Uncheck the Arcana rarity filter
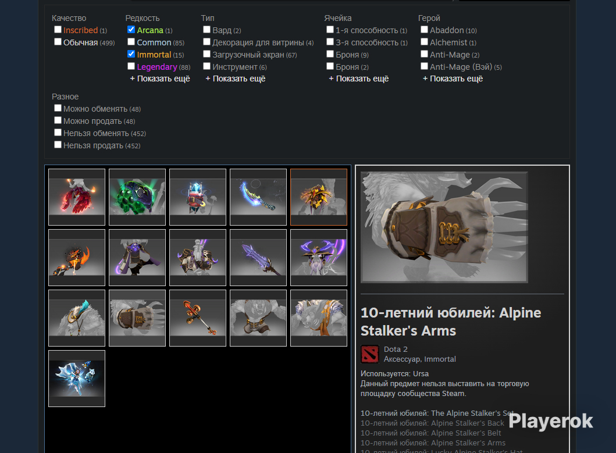 131,30
